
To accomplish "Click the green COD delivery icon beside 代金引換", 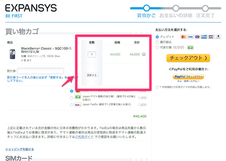I will point(190,47).
